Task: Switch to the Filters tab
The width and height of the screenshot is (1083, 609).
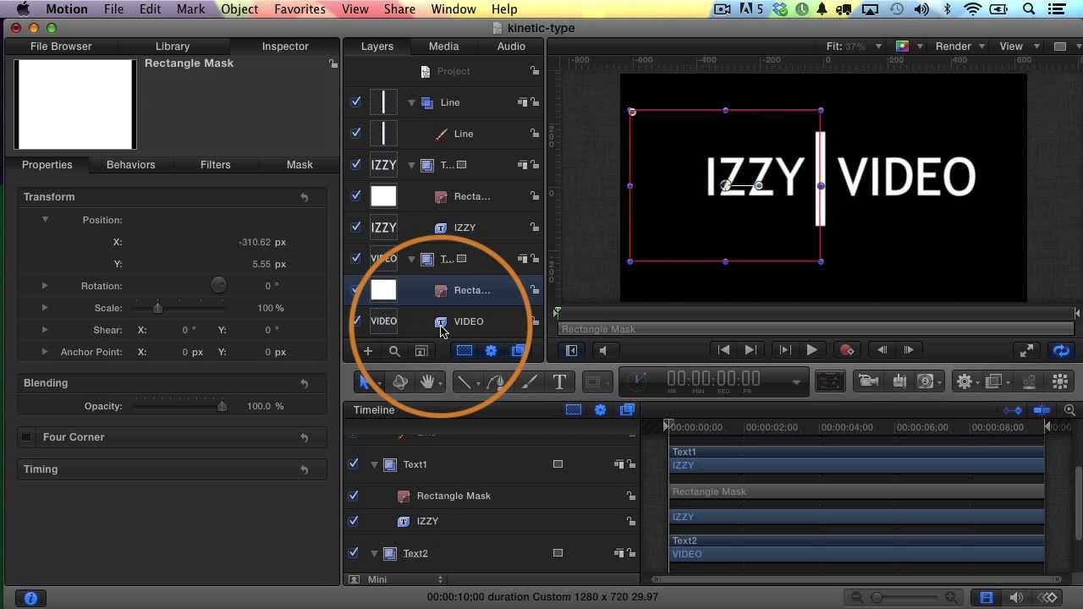Action: point(215,165)
